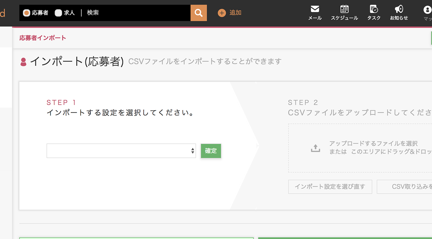Click インポート設定を選び直す button

[330, 187]
